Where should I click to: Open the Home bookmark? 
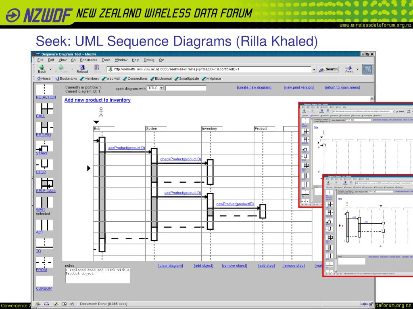point(44,78)
